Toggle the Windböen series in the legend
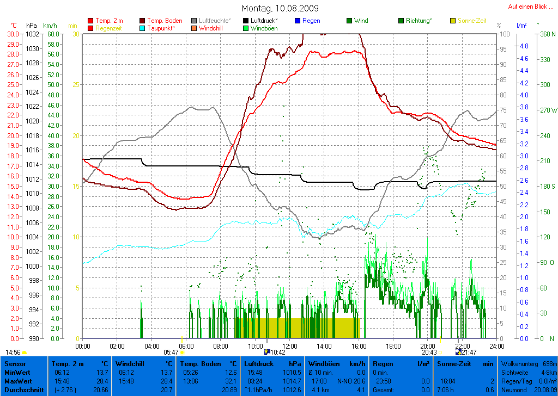 pos(264,28)
